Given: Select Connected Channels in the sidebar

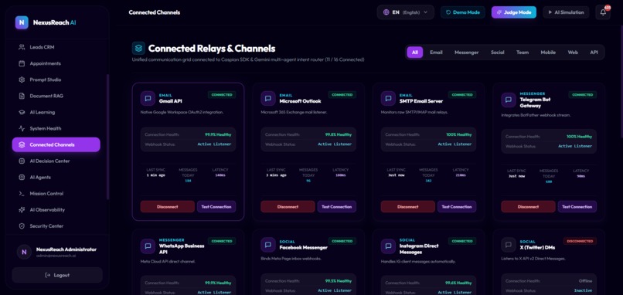Looking at the screenshot, I should (x=56, y=145).
